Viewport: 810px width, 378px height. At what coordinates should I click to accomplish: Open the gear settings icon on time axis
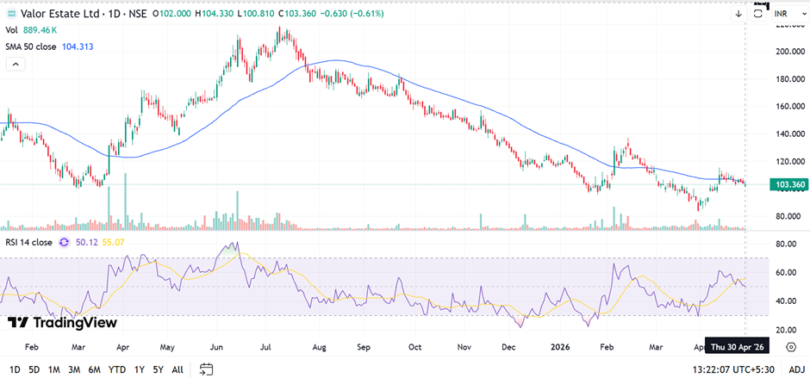point(791,346)
